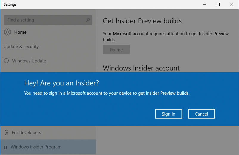This screenshot has width=239, height=155.
Task: Cancel the Insider sign-in prompt
Action: click(201, 114)
